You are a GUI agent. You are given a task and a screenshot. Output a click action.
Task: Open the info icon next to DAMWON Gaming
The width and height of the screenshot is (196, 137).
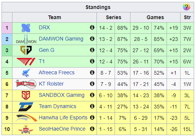pyautogui.click(x=92, y=39)
